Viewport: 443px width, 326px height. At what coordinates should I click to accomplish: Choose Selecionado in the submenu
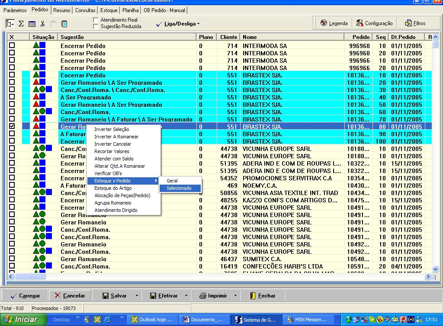(179, 188)
